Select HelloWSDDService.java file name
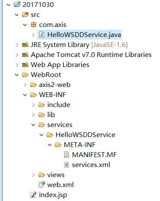This screenshot has width=160, height=201. [84, 35]
